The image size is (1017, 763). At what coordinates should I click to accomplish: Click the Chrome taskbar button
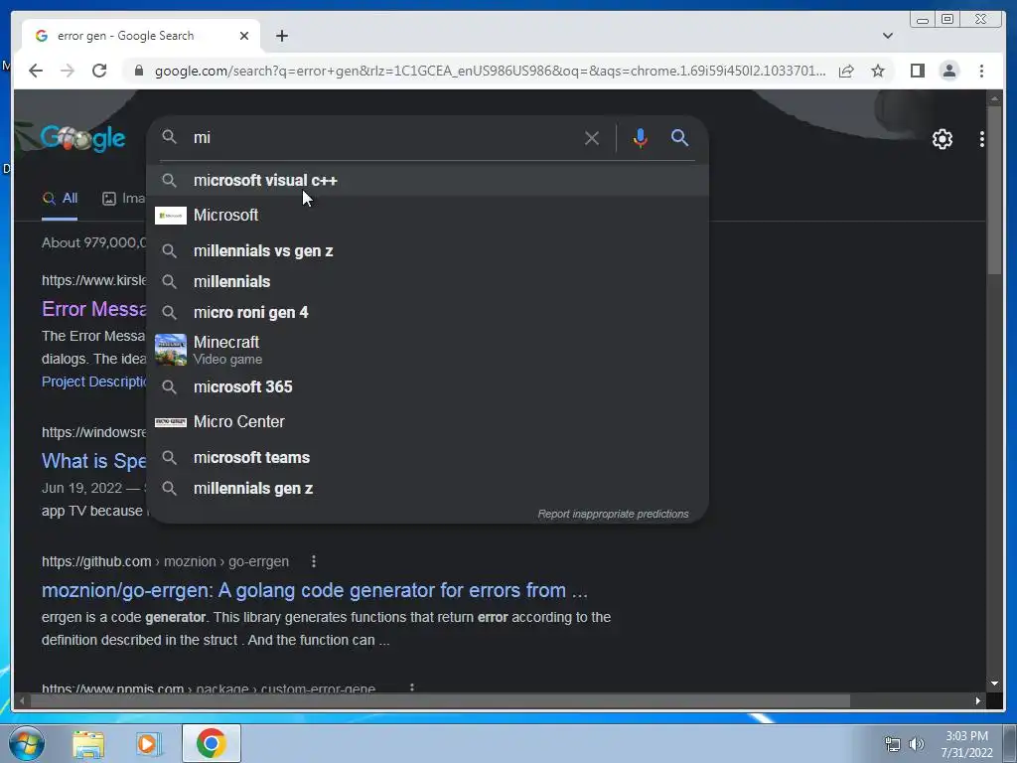[x=211, y=743]
